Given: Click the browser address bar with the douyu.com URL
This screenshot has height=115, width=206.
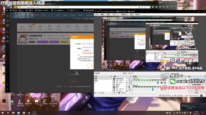Looking at the screenshot, I should coord(79,7).
